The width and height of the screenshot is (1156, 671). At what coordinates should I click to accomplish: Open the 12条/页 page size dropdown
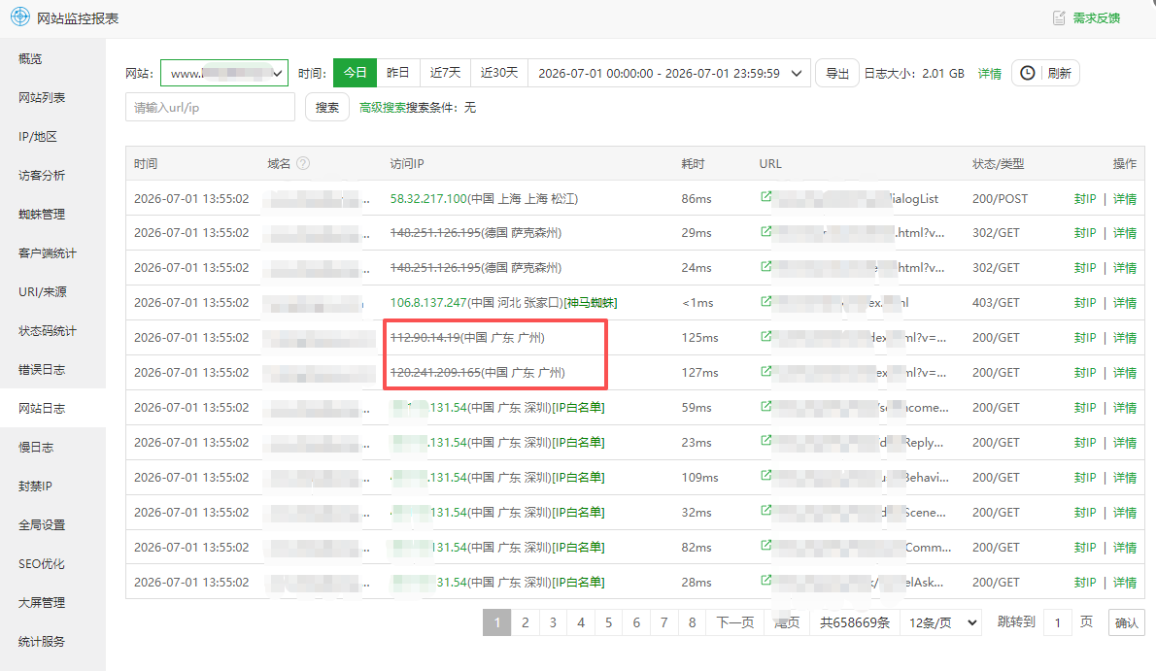point(941,623)
